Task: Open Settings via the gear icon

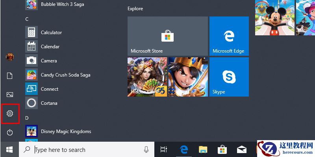Action: tap(9, 113)
